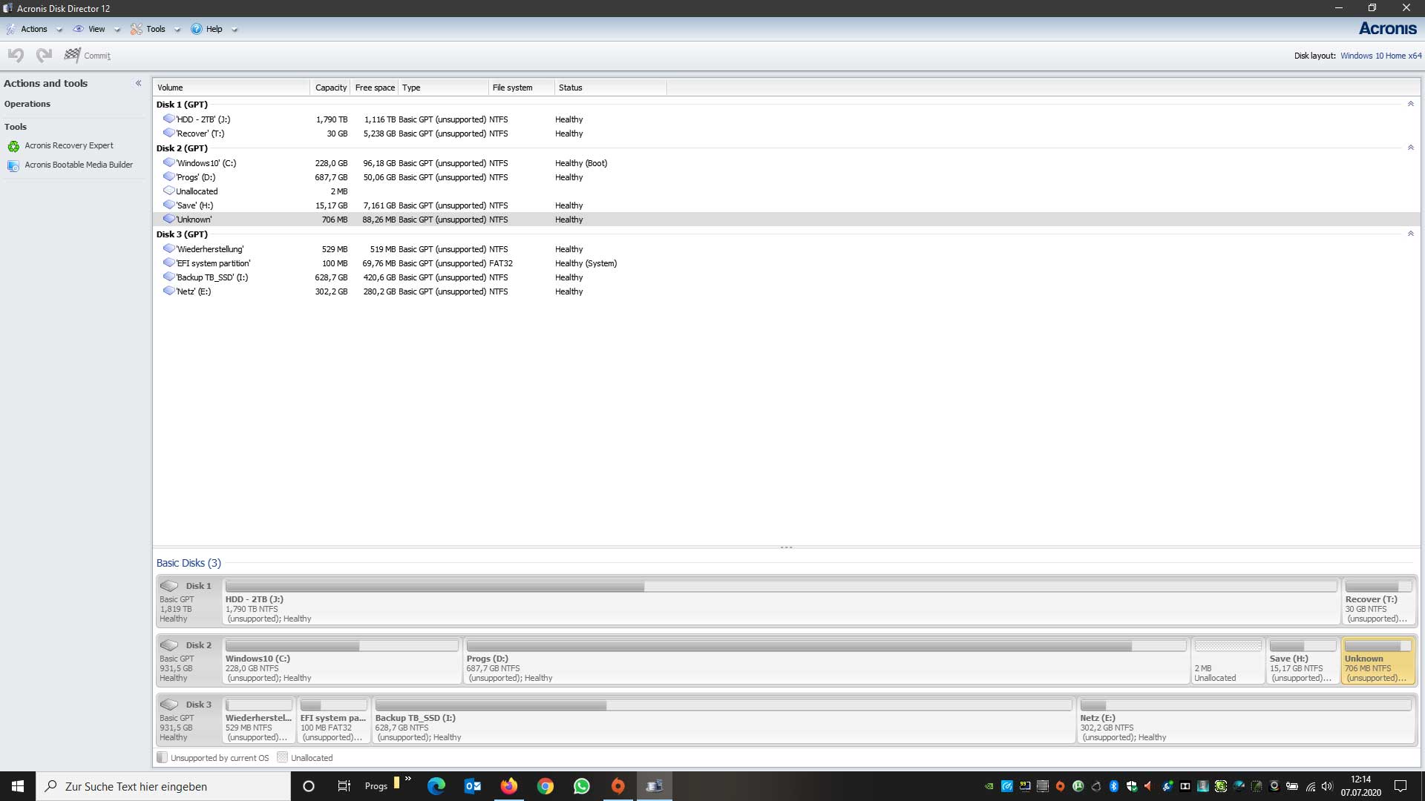Click volume icon of 'Netz' (E:) row
The image size is (1425, 801).
pyautogui.click(x=169, y=291)
